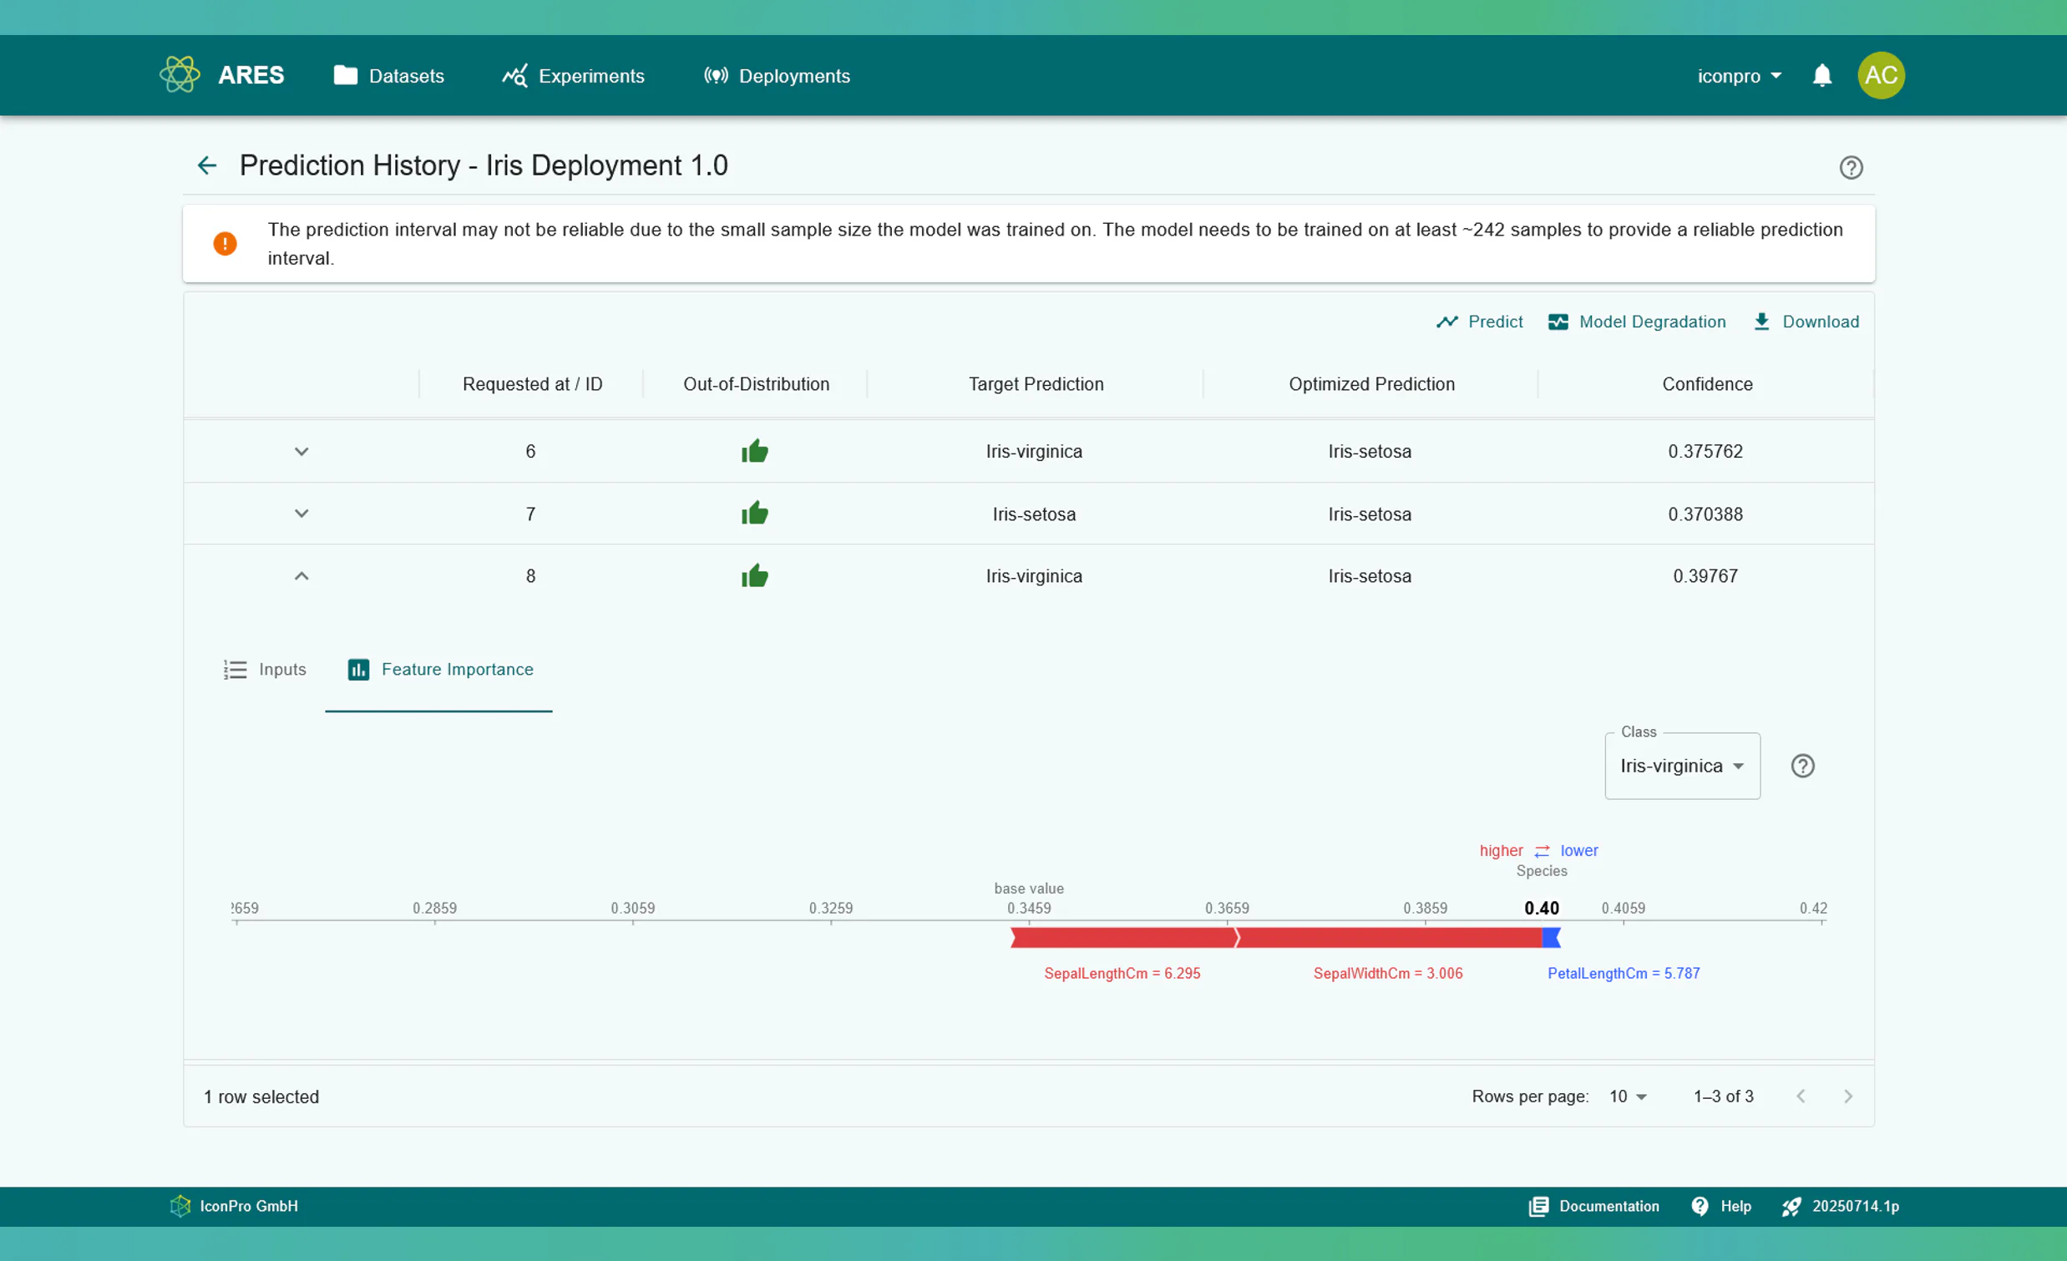Click the Optimized Prediction column header
Viewport: 2067px width, 1261px height.
pos(1371,384)
